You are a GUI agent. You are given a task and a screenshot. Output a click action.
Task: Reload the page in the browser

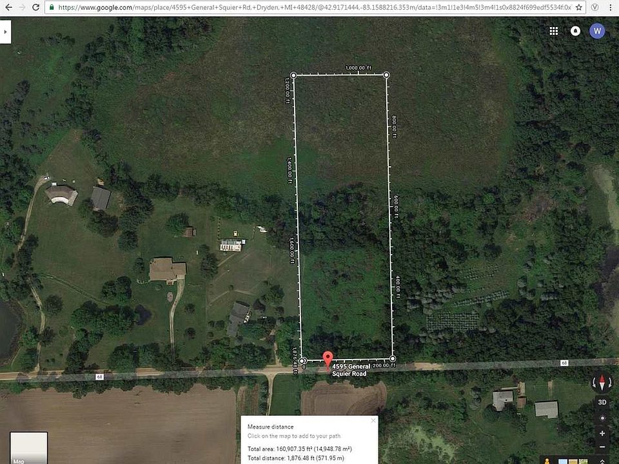coord(35,7)
